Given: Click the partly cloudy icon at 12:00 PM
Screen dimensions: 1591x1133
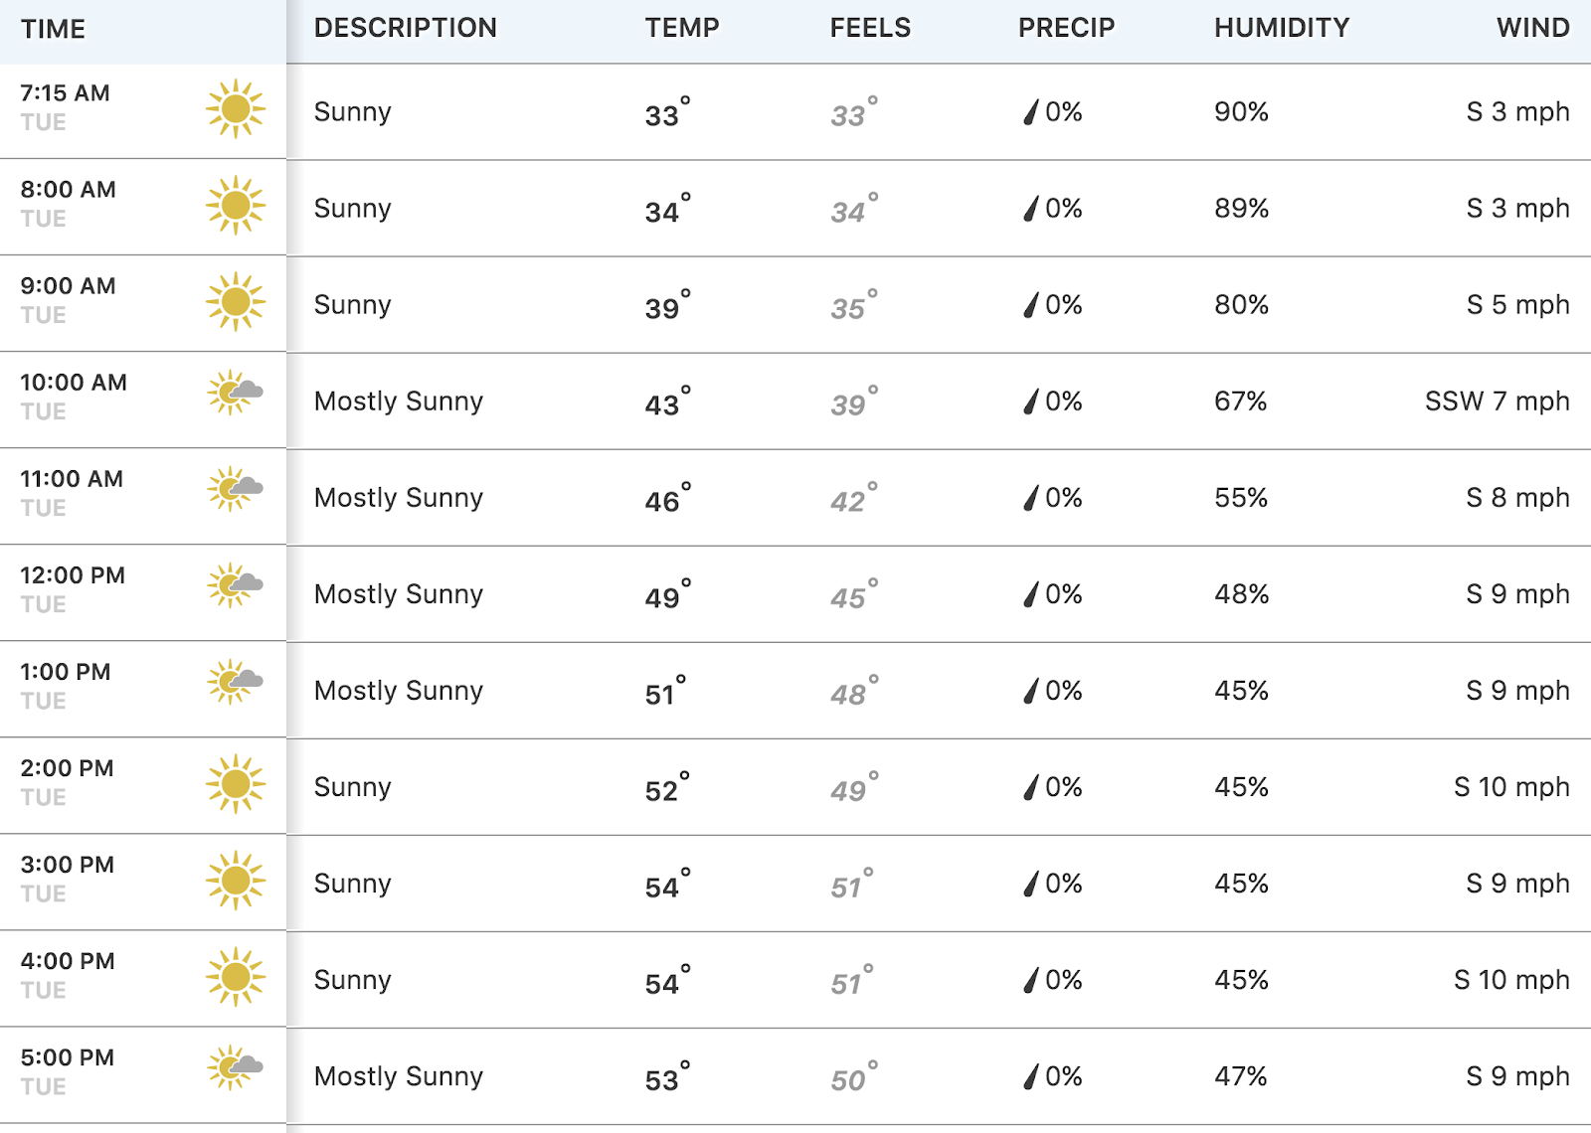Looking at the screenshot, I should [x=236, y=585].
